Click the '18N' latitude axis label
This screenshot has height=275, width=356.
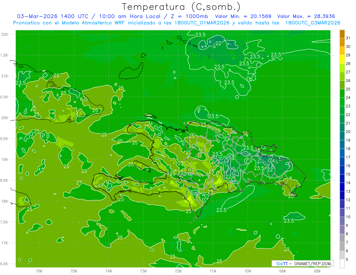tap(4, 201)
